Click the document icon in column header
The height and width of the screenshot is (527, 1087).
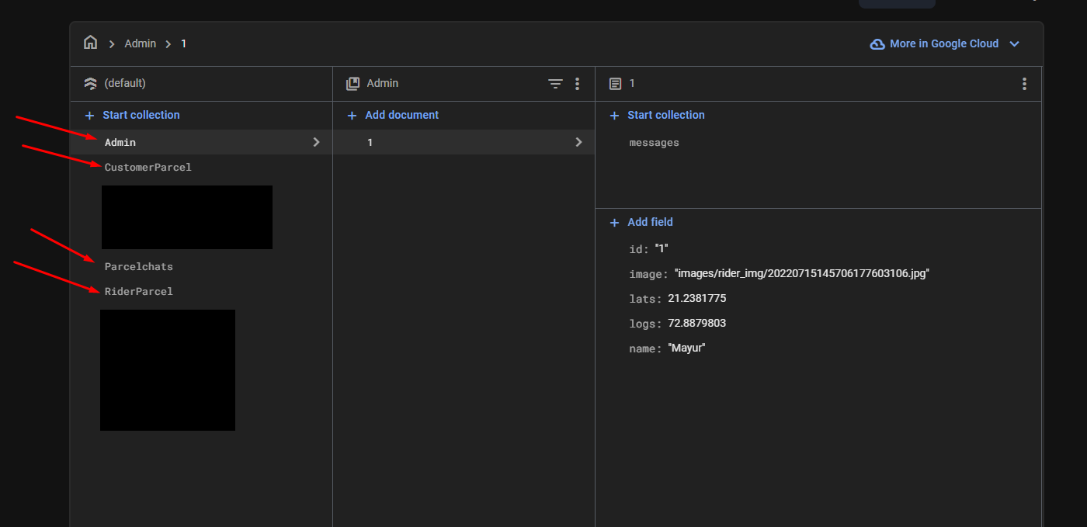click(x=615, y=84)
